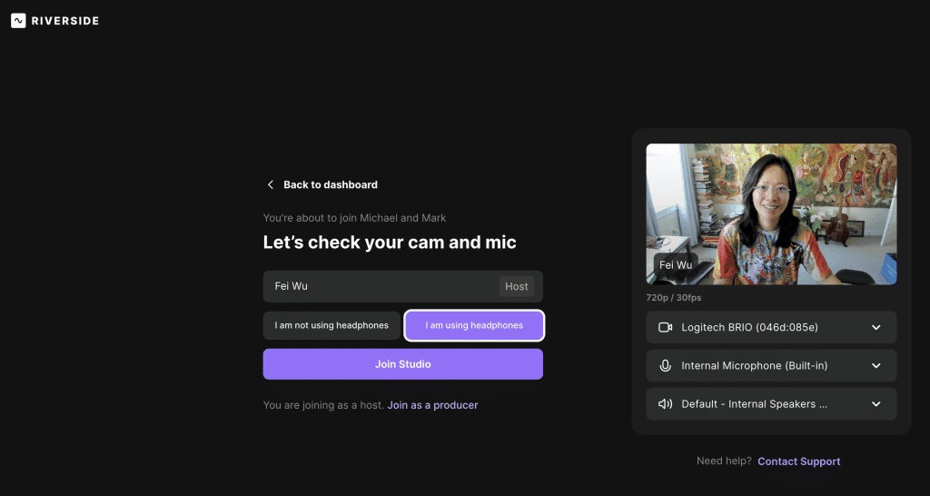
Task: Click the speaker icon beside Internal Speakers
Action: 666,404
